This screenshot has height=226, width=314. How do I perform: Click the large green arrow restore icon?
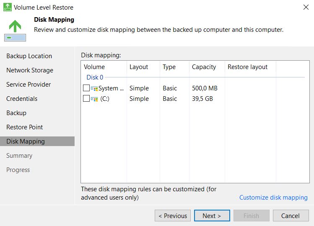click(x=15, y=31)
